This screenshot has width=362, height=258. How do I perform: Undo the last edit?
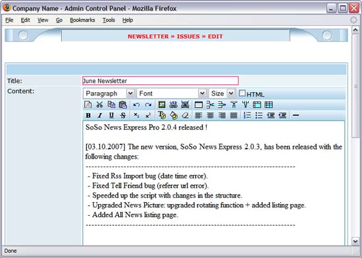pyautogui.click(x=136, y=105)
